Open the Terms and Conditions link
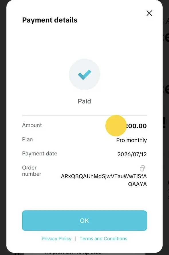The height and width of the screenshot is (255, 169). [x=103, y=239]
